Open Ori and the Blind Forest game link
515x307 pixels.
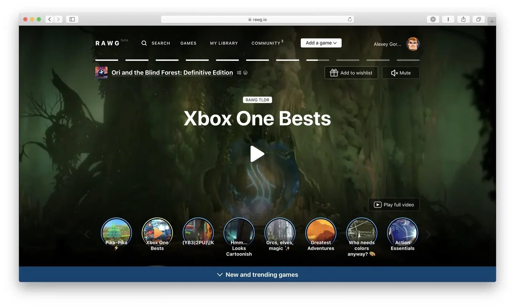pyautogui.click(x=172, y=73)
